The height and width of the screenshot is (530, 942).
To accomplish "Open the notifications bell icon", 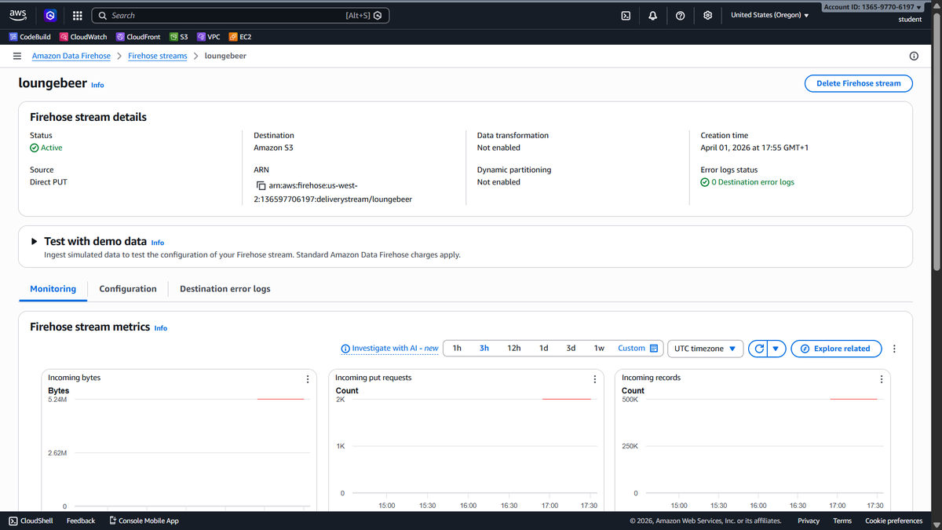I will click(x=652, y=15).
